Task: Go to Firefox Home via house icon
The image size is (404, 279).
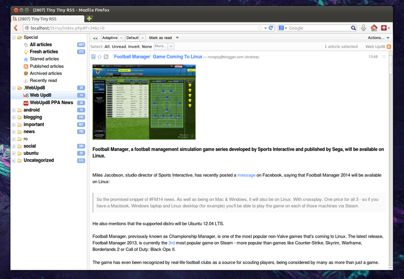Action: pyautogui.click(x=374, y=28)
